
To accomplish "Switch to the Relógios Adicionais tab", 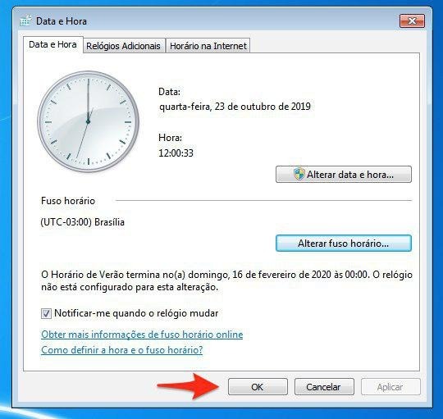I will (x=123, y=46).
